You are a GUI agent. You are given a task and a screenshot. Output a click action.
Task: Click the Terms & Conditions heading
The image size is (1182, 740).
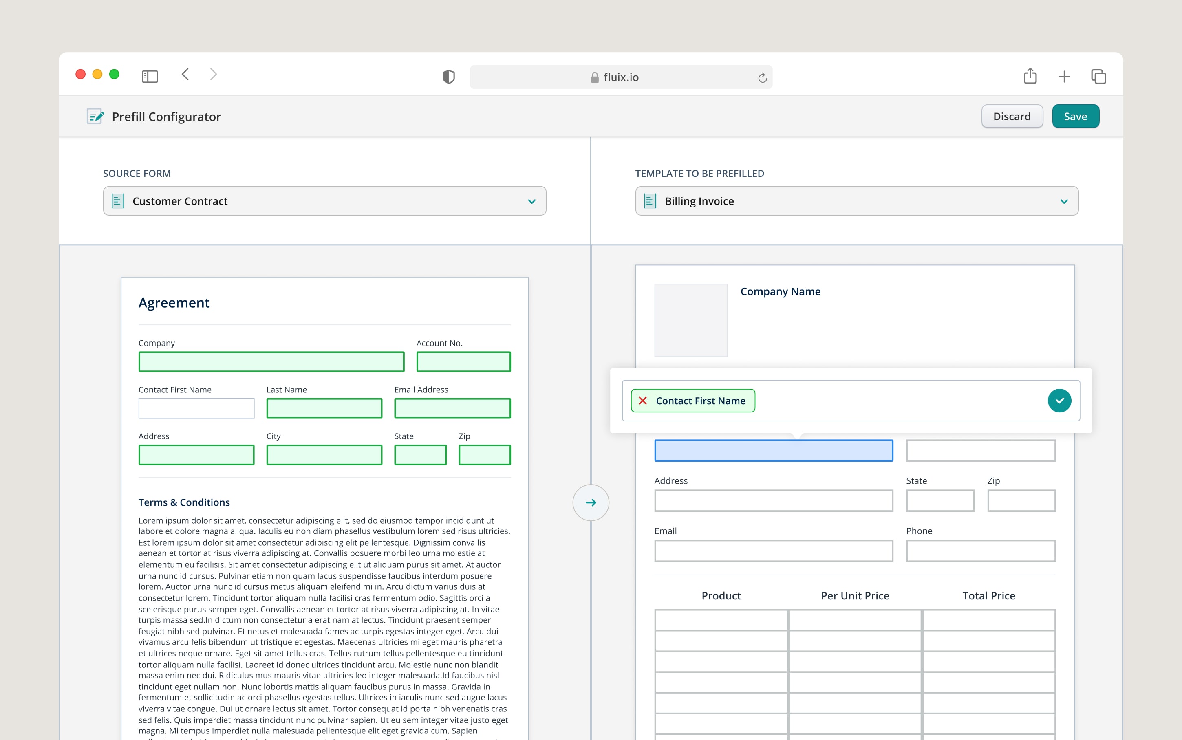[x=184, y=502]
